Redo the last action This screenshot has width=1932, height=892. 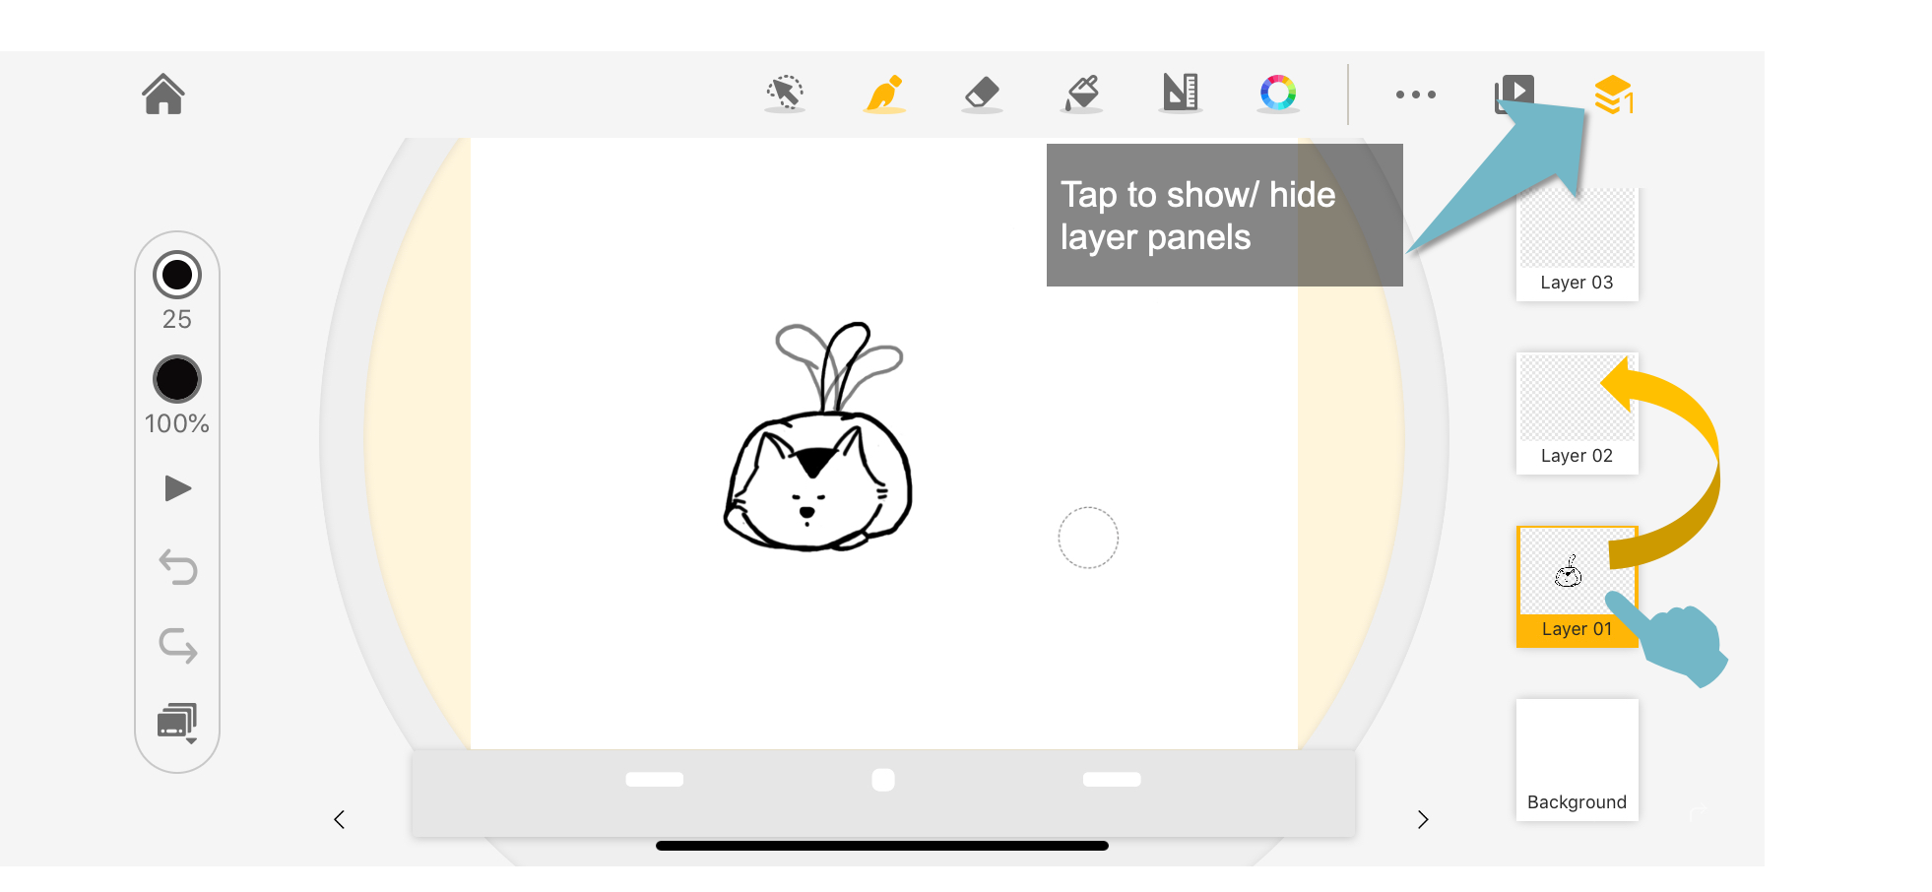point(178,646)
